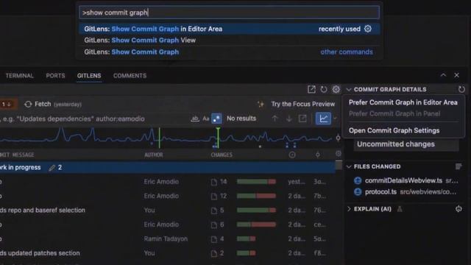Click other commands link in palette
This screenshot has width=471, height=265.
[x=347, y=52]
